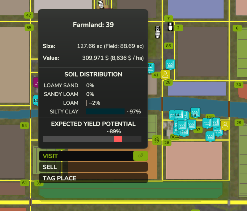Click the farmland 26 number marker
247x211 pixels.
pos(167,143)
